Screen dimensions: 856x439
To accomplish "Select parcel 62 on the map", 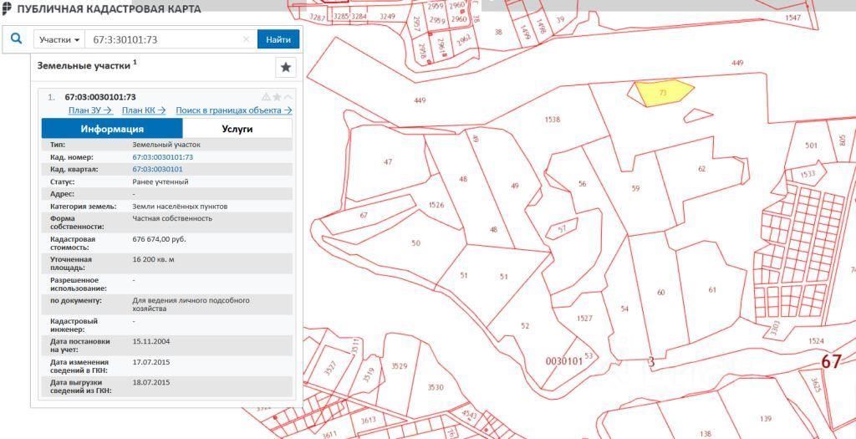I will point(702,169).
